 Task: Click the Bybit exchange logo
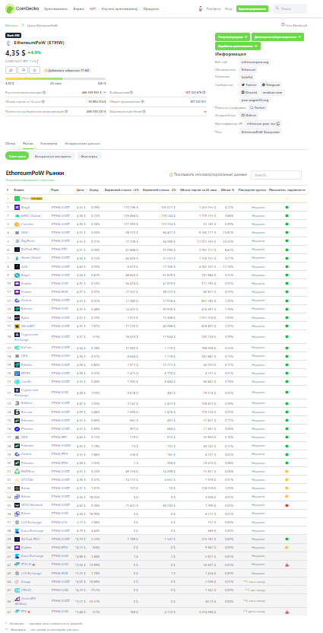coord(17,317)
